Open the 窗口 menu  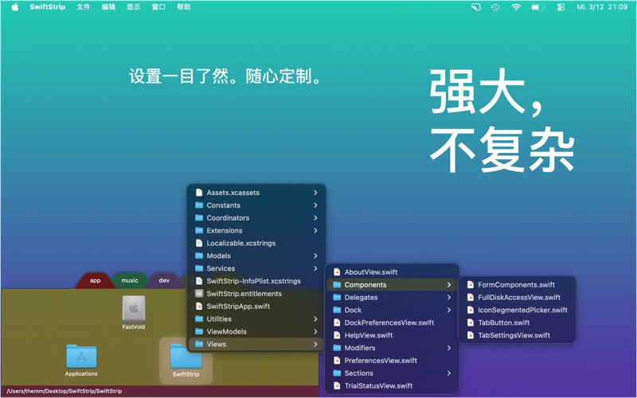(x=158, y=7)
